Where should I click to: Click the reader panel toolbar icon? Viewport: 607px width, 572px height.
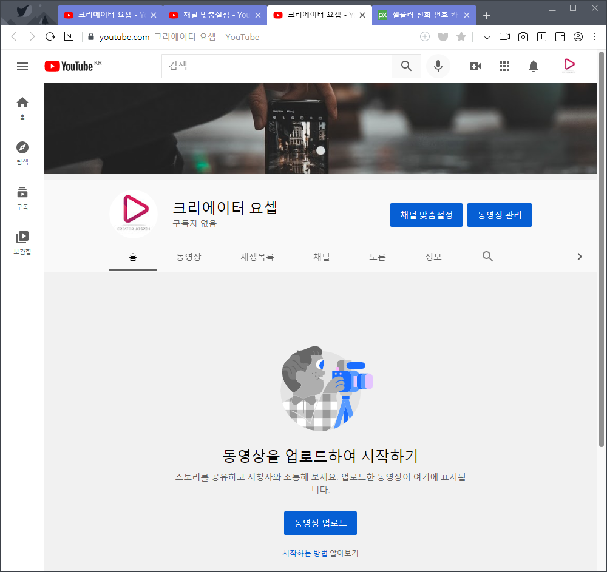(541, 37)
